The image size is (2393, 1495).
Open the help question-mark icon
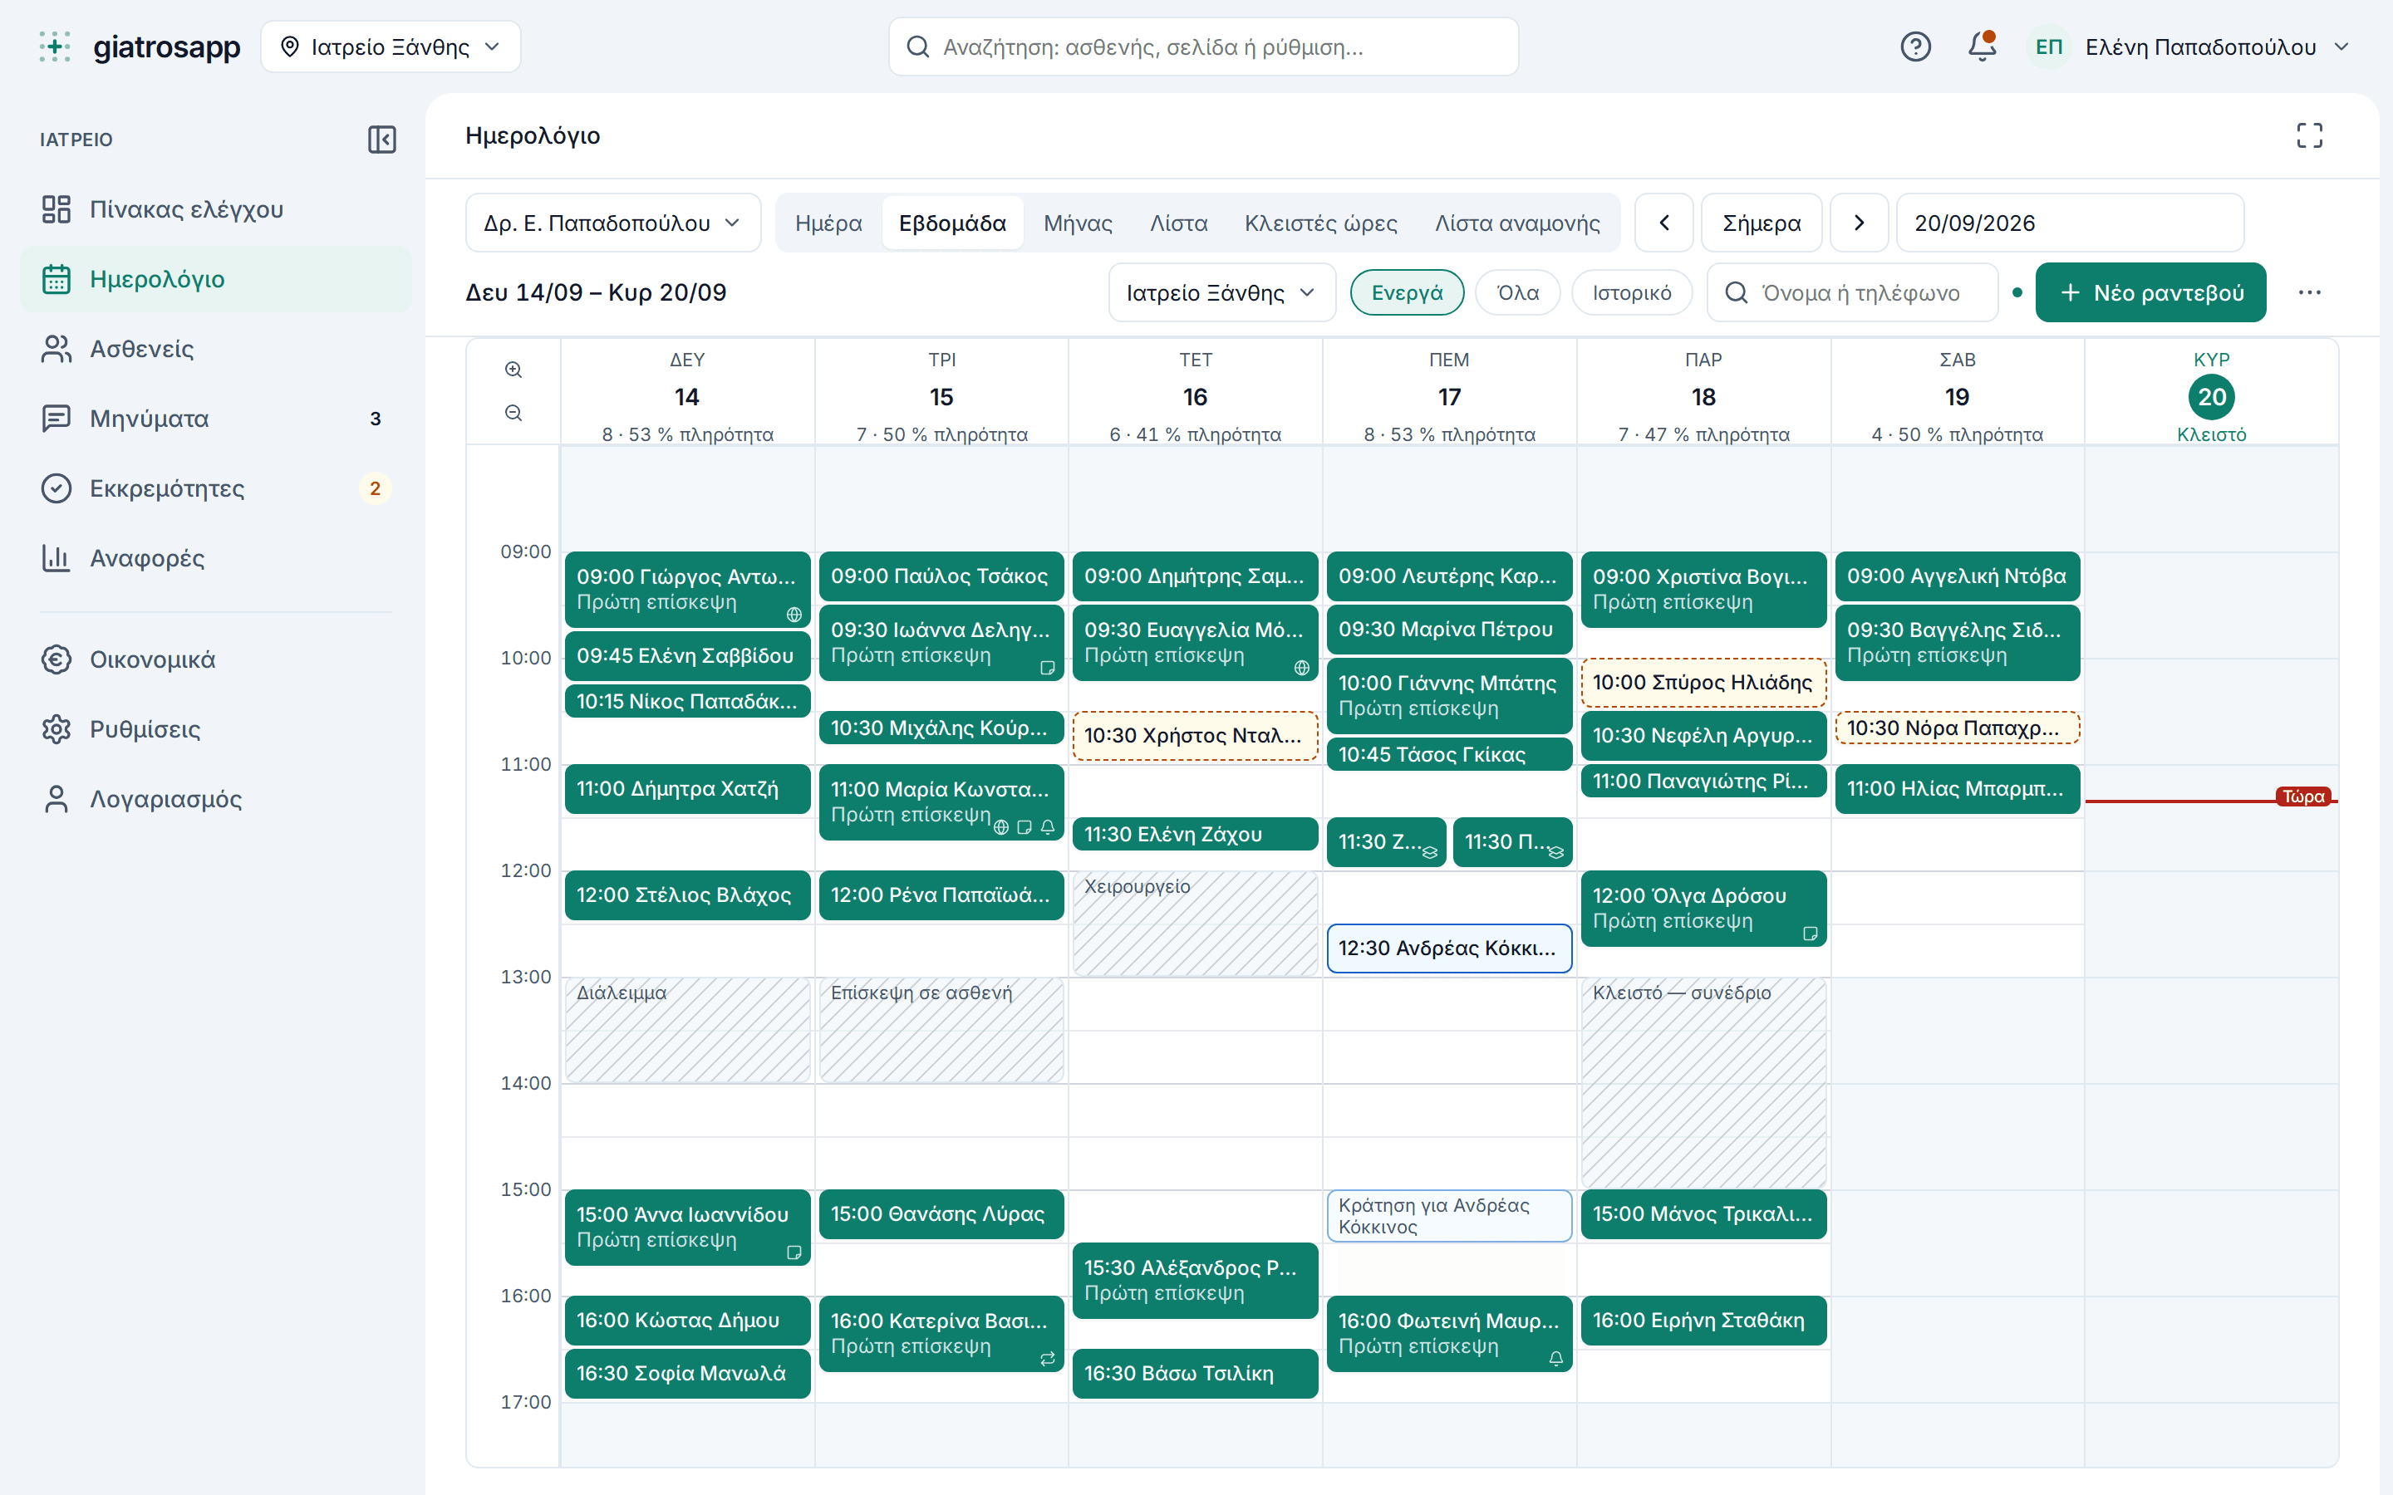(1915, 47)
